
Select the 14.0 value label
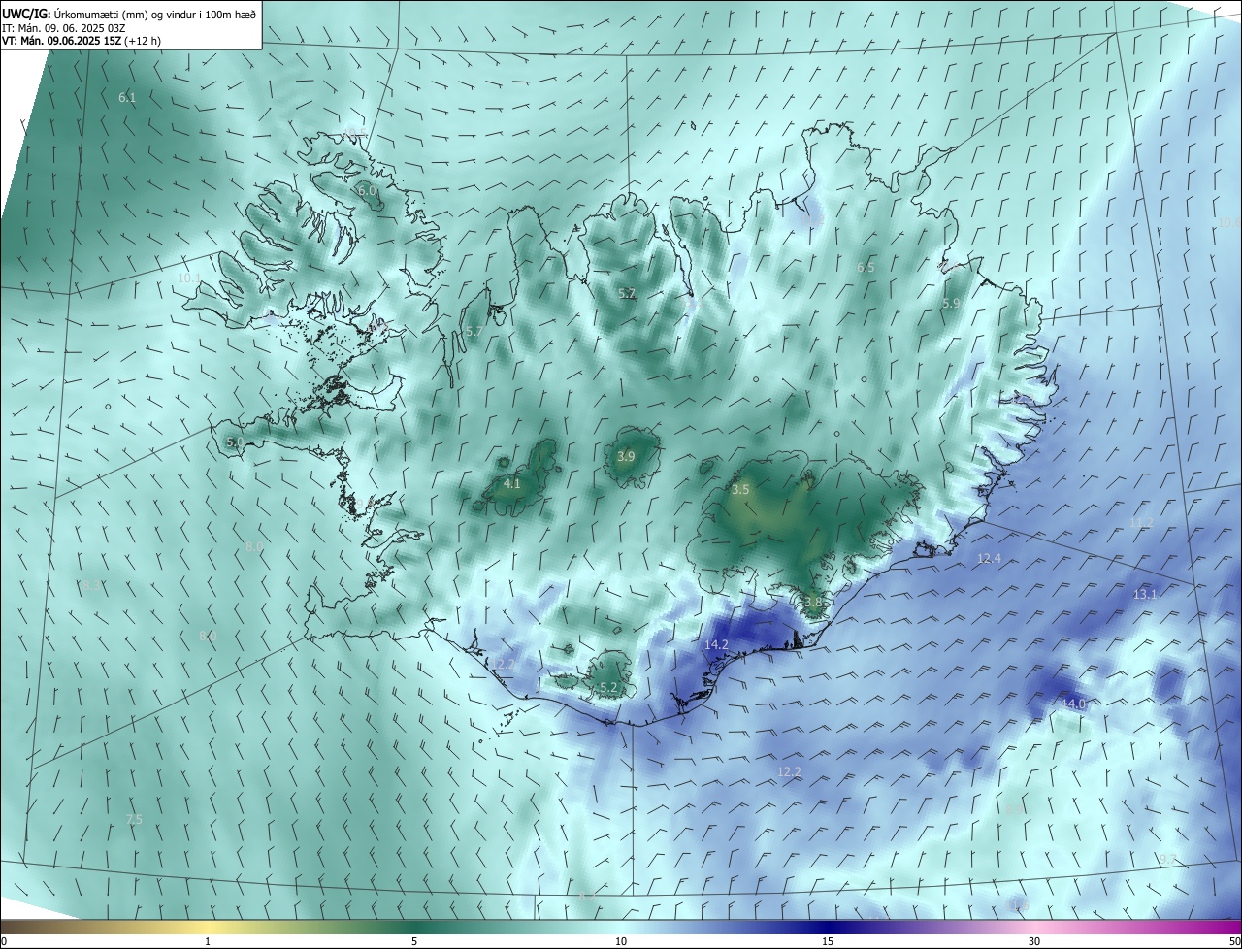tap(1073, 704)
